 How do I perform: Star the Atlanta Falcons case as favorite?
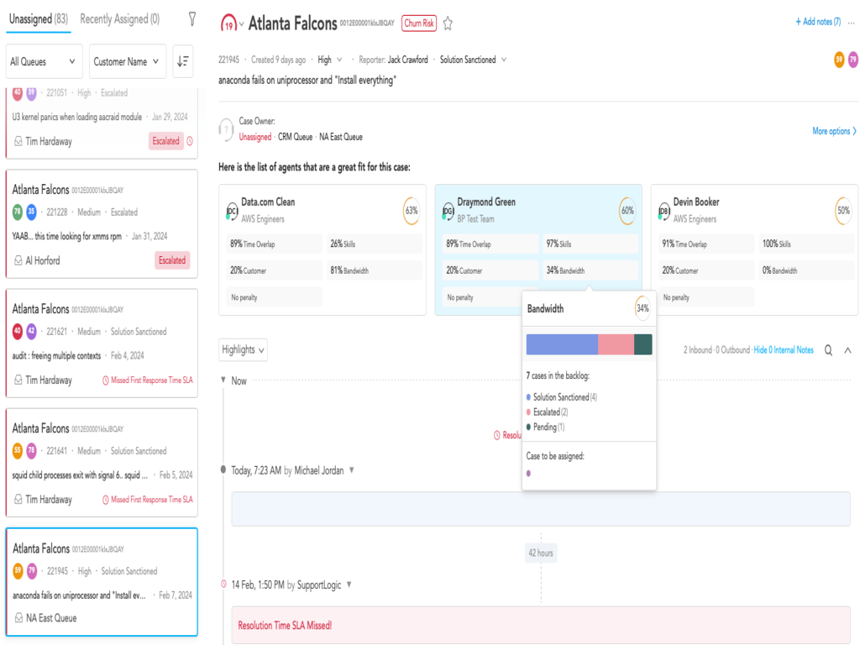coord(448,24)
